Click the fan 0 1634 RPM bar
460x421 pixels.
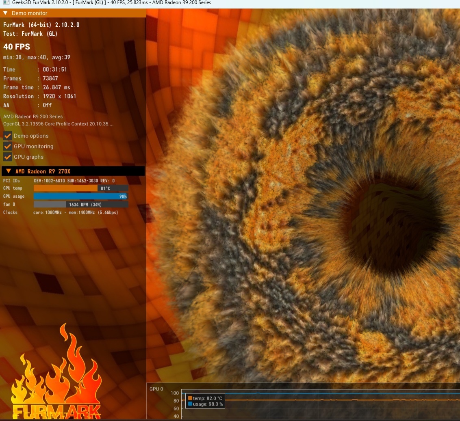click(81, 204)
